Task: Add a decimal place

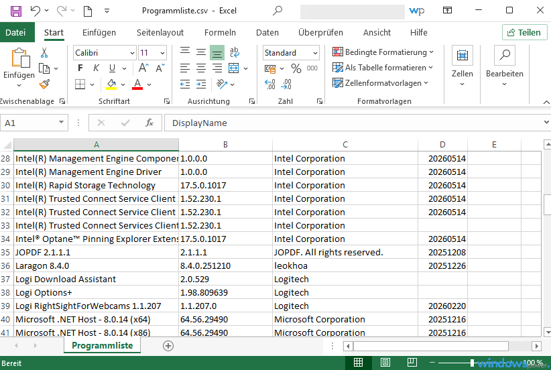Action: 270,84
